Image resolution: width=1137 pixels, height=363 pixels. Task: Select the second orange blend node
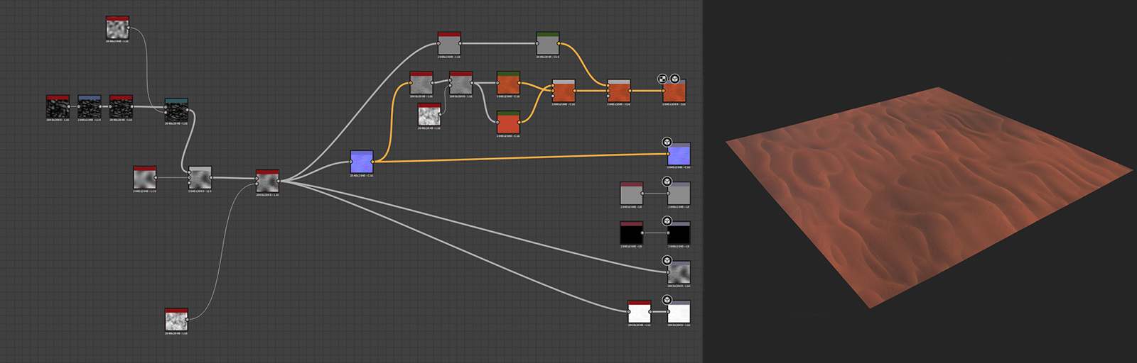coord(619,91)
